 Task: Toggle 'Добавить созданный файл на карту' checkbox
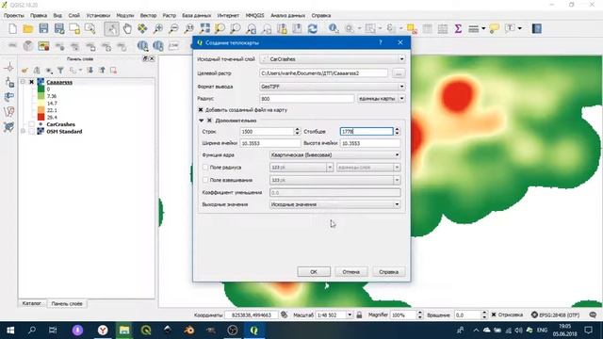201,110
